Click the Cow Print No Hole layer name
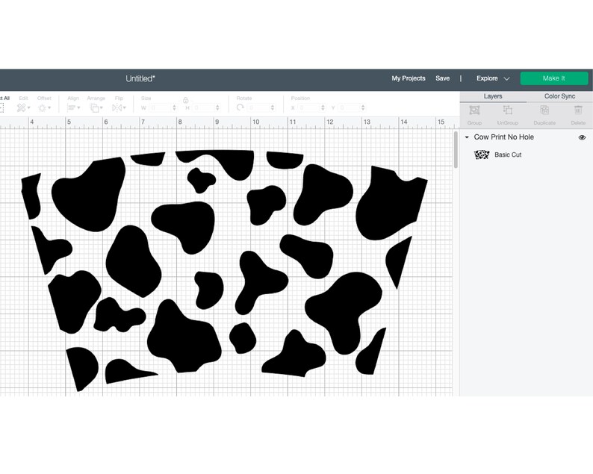This screenshot has height=474, width=593. (503, 137)
